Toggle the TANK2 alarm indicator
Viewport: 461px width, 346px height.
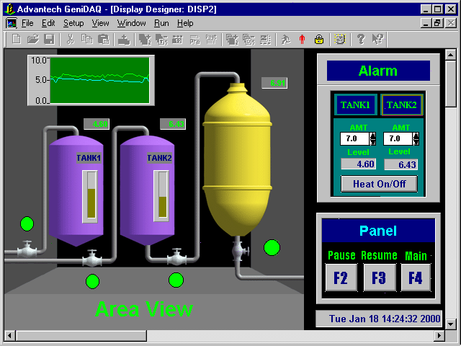(401, 105)
